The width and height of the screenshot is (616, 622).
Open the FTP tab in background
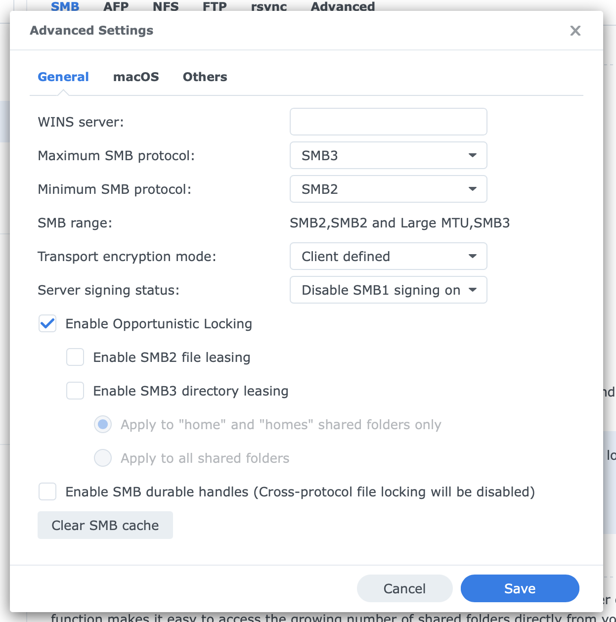(x=215, y=6)
